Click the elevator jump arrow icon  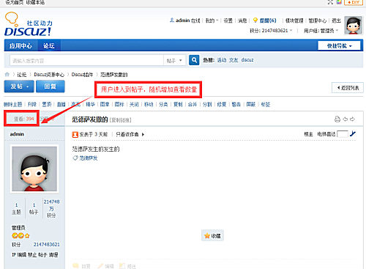pos(353,133)
